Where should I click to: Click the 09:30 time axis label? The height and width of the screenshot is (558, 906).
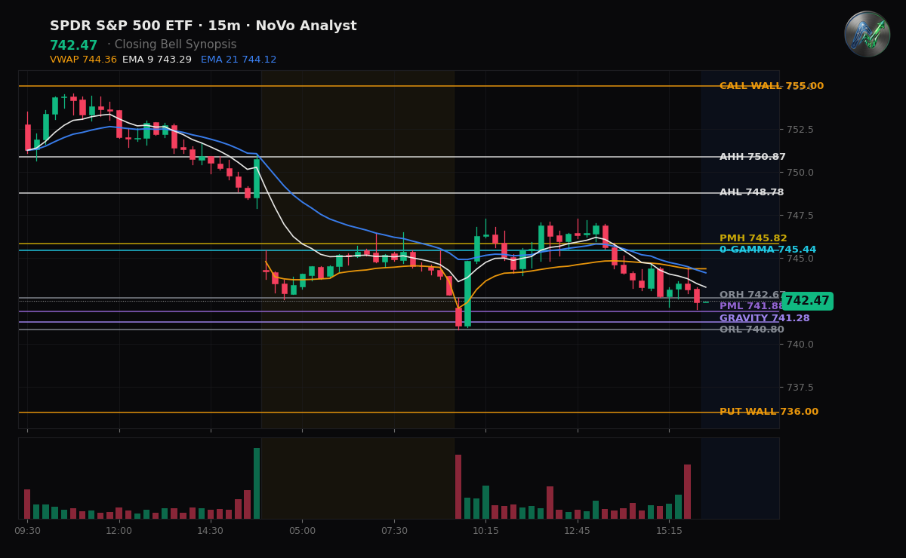(x=27, y=531)
